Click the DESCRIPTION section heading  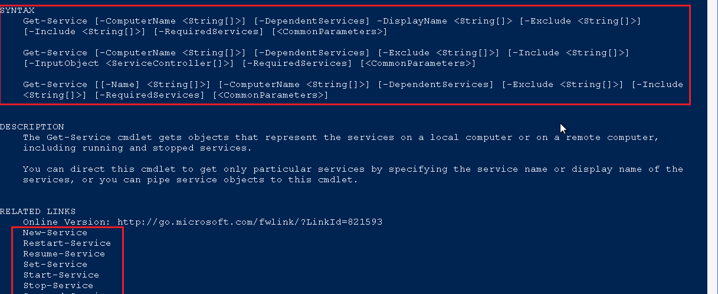click(32, 127)
